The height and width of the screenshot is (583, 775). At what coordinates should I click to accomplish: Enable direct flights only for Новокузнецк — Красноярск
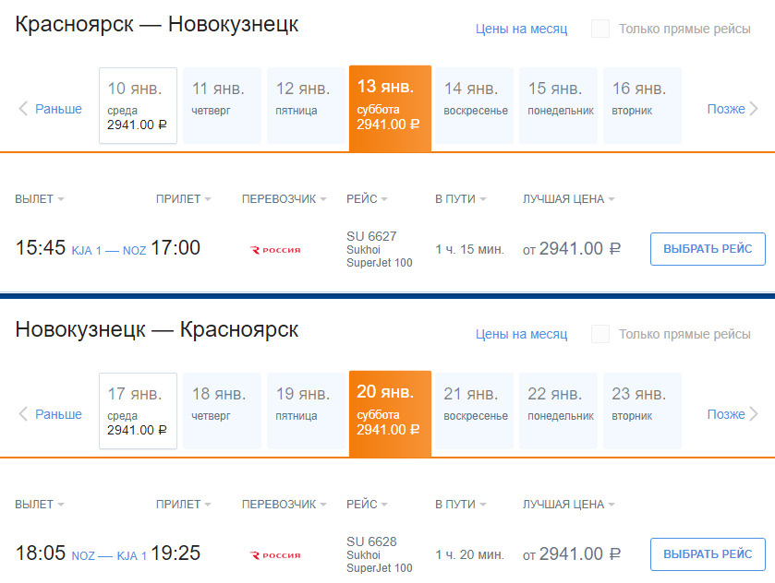pyautogui.click(x=600, y=334)
